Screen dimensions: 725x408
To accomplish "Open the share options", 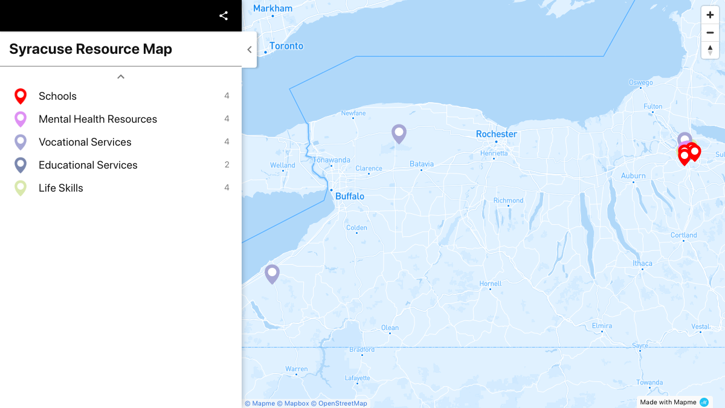I will pos(224,16).
